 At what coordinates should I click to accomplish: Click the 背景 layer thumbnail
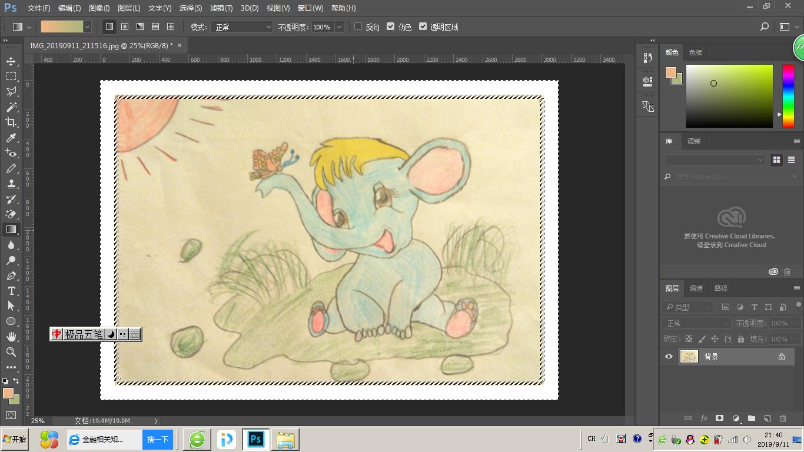point(689,357)
